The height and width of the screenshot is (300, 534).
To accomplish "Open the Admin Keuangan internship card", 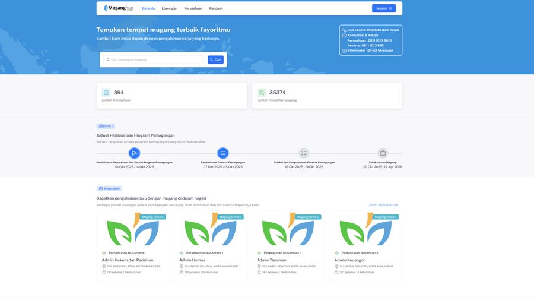I will pos(350,260).
